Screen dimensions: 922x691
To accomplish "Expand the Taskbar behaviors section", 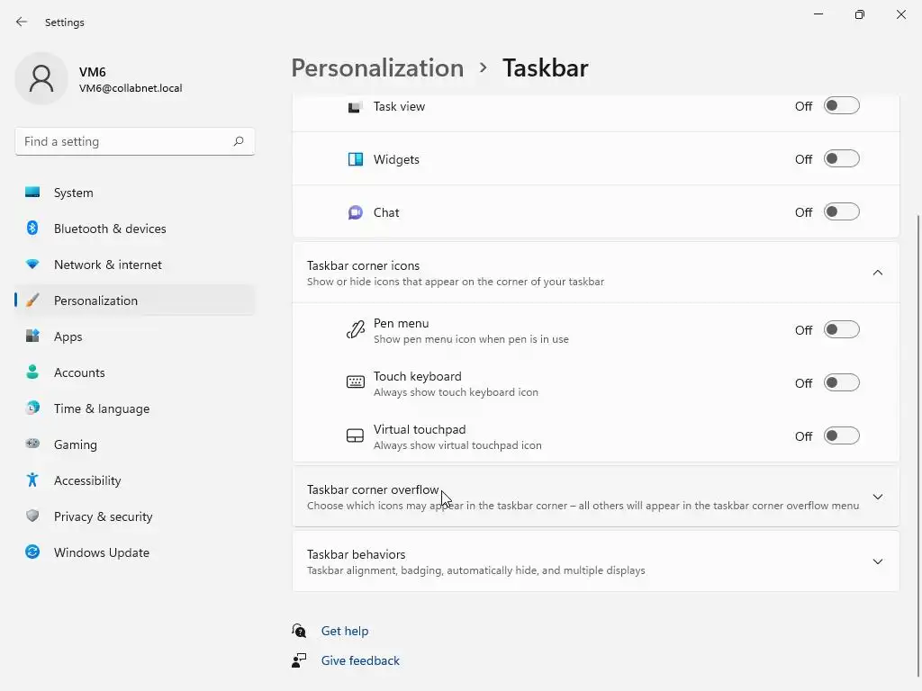I will (878, 561).
